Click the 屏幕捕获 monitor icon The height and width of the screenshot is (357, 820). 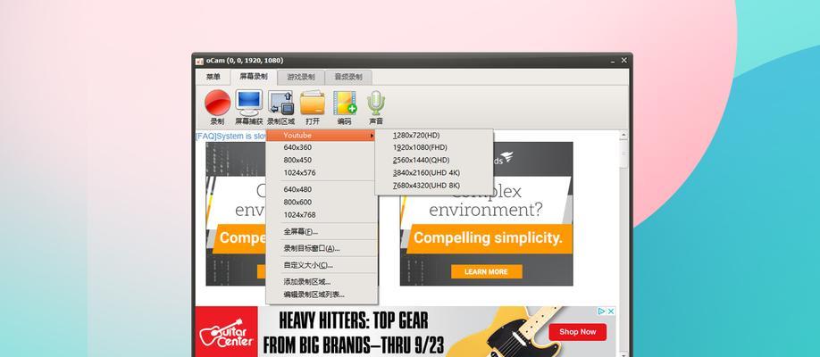point(249,103)
